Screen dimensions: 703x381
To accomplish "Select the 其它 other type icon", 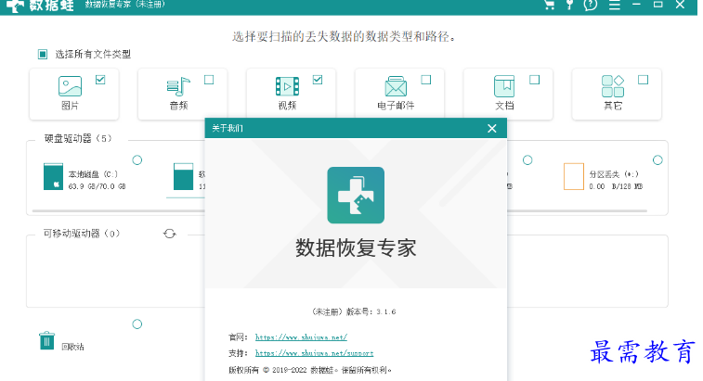I will tap(613, 86).
